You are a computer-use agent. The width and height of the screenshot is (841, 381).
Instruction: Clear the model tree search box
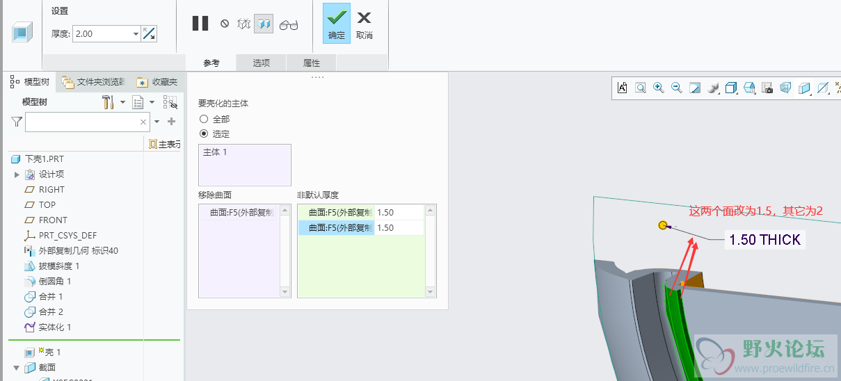coord(143,122)
